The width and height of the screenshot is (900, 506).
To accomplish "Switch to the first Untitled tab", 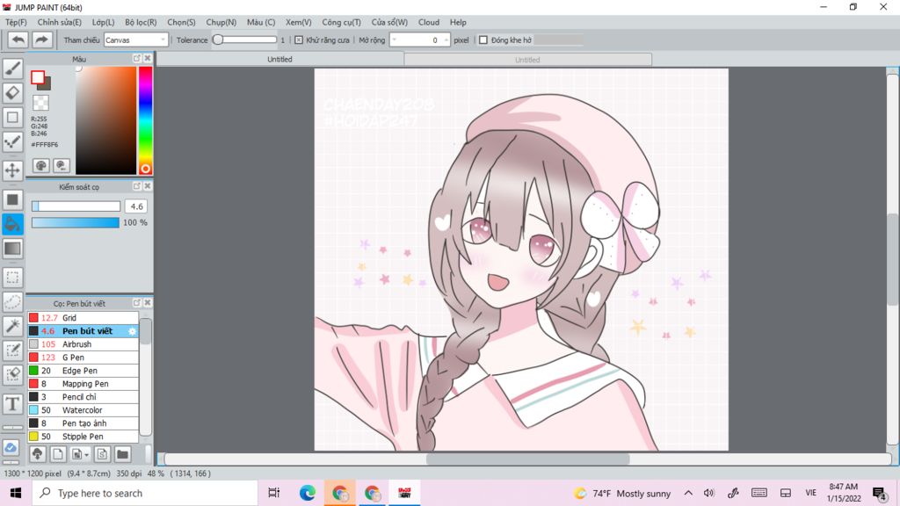I will coord(280,59).
